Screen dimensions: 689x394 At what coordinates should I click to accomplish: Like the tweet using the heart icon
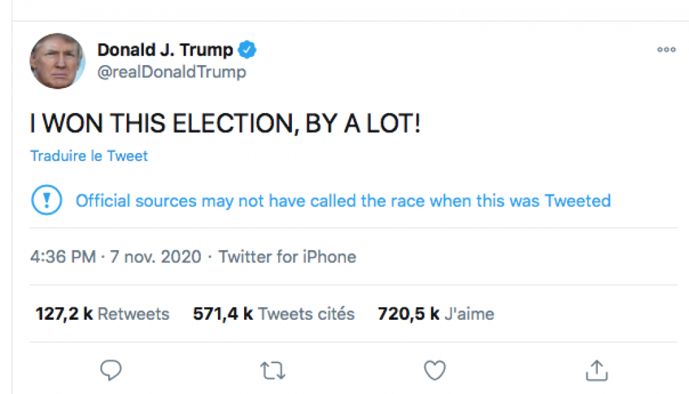tap(434, 370)
